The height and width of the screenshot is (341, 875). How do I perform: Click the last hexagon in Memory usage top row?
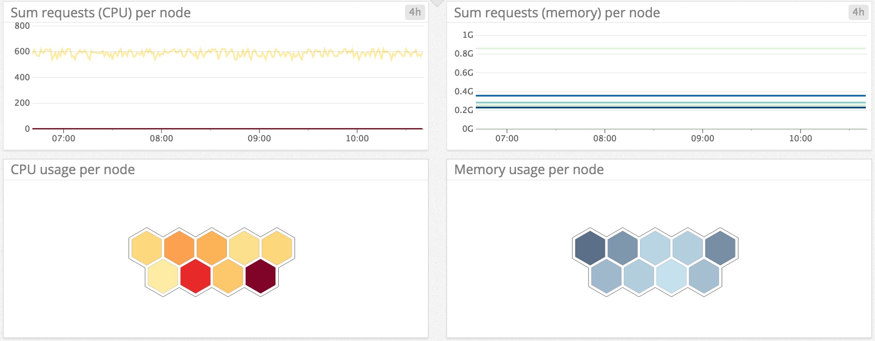(720, 248)
